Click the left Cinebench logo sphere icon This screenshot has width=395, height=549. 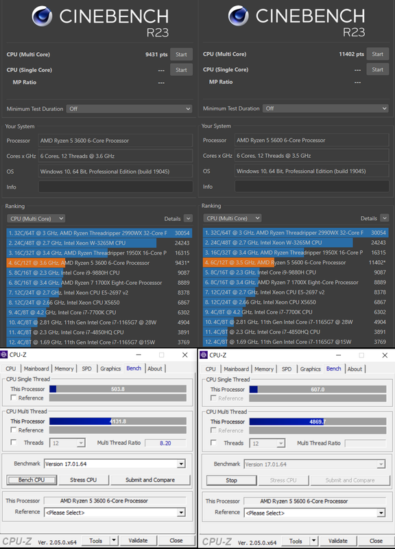tap(43, 16)
